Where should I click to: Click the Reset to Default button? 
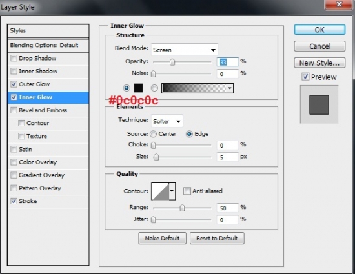click(217, 239)
